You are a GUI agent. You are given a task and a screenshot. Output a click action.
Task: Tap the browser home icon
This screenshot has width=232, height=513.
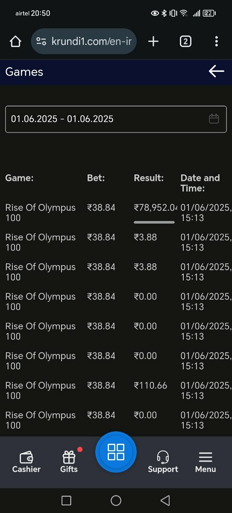[15, 41]
